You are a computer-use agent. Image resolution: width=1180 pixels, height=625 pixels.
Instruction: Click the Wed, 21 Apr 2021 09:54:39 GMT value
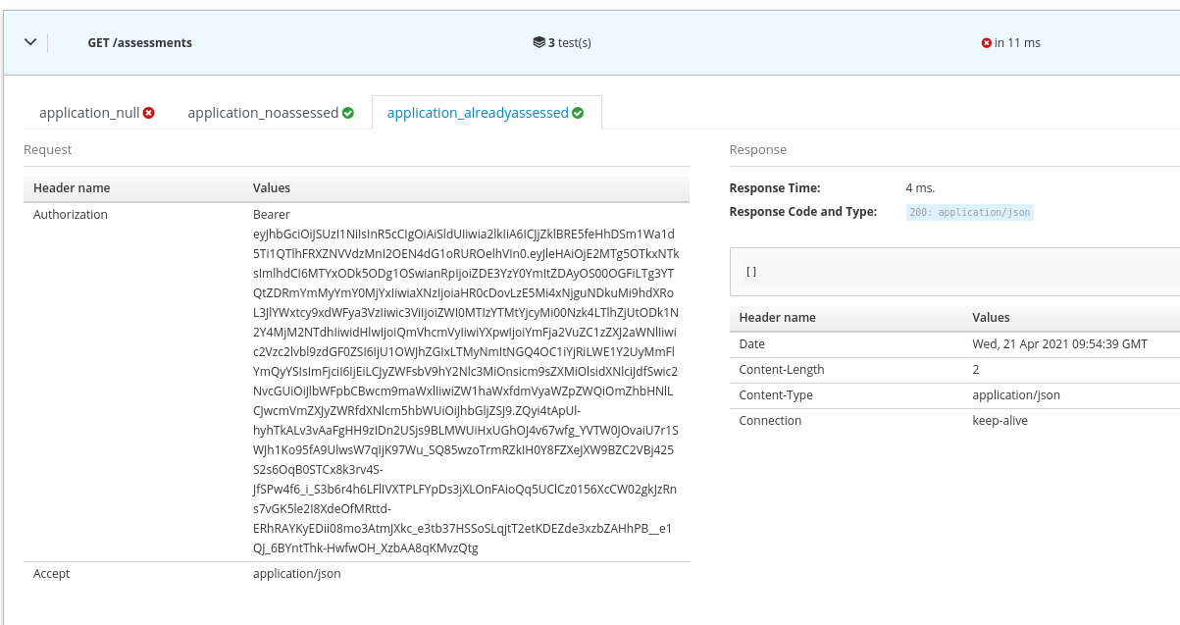coord(1059,344)
